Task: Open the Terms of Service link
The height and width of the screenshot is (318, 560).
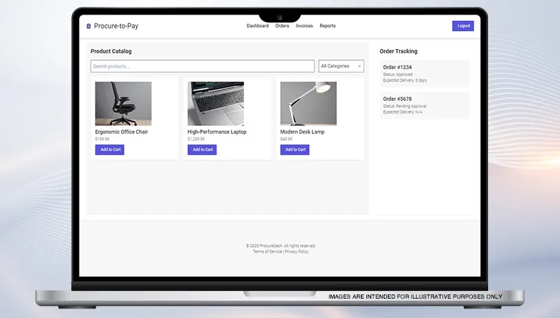Action: [268, 252]
